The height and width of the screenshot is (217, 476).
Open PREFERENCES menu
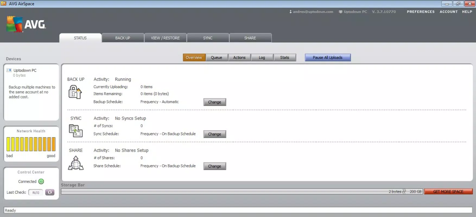coord(421,12)
